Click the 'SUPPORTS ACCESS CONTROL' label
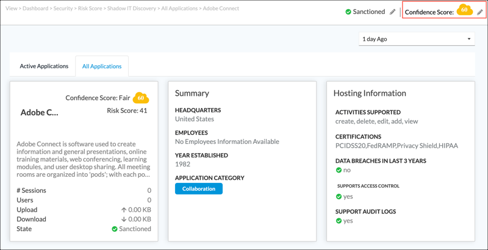The image size is (488, 250). 368,186
